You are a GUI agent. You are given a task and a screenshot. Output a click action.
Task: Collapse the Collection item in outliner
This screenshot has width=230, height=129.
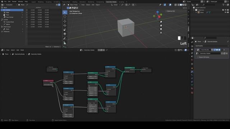click(194, 10)
